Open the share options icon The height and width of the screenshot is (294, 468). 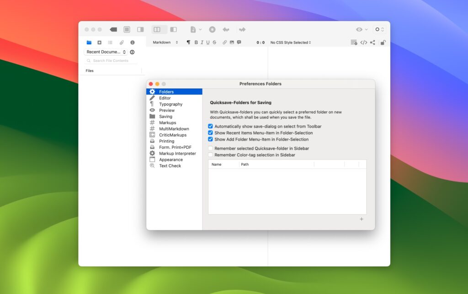tap(373, 42)
